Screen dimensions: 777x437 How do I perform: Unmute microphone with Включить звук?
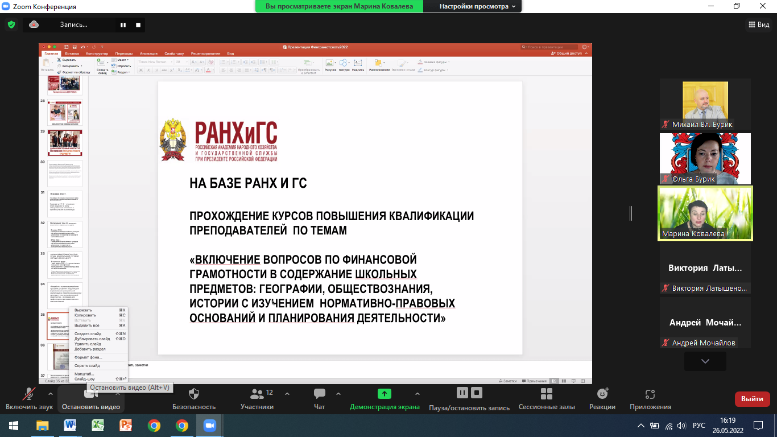(x=29, y=398)
